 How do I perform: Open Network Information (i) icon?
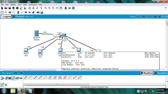tap(17, 8)
